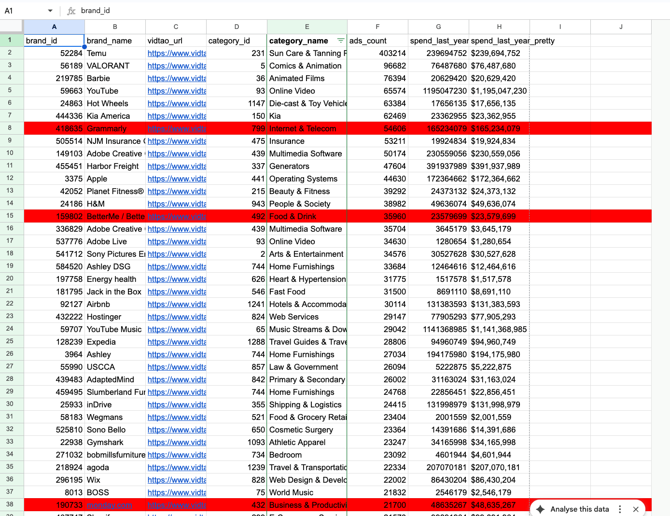Select column J header
670x516 pixels.
tap(621, 27)
